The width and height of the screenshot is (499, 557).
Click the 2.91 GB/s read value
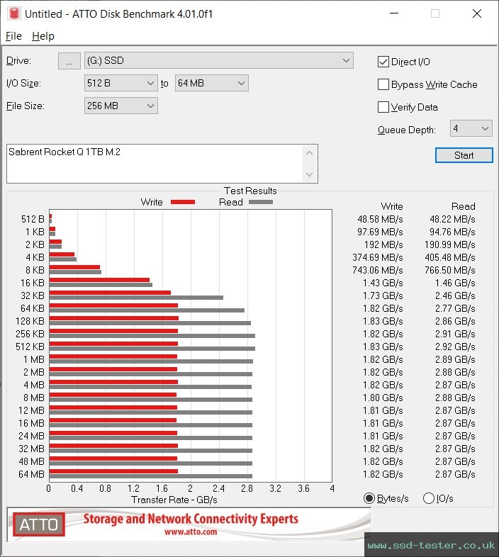click(455, 334)
